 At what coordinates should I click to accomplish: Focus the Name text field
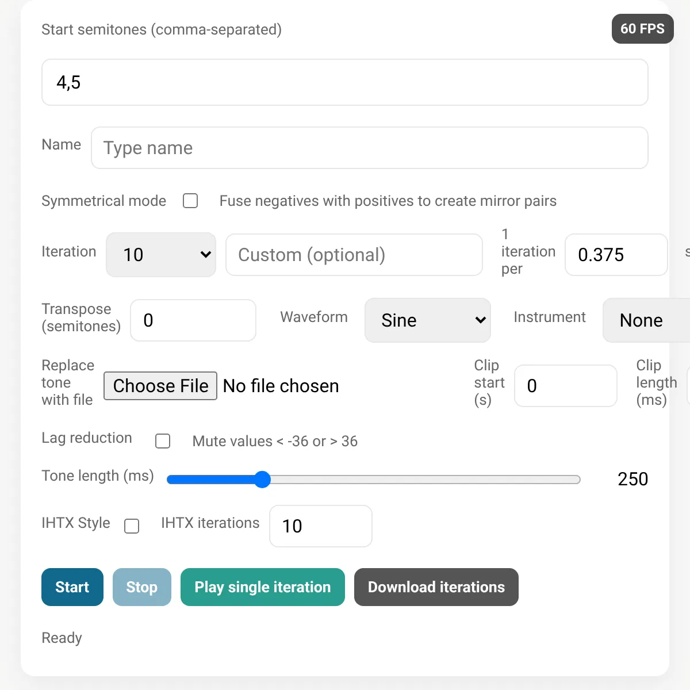(x=370, y=148)
